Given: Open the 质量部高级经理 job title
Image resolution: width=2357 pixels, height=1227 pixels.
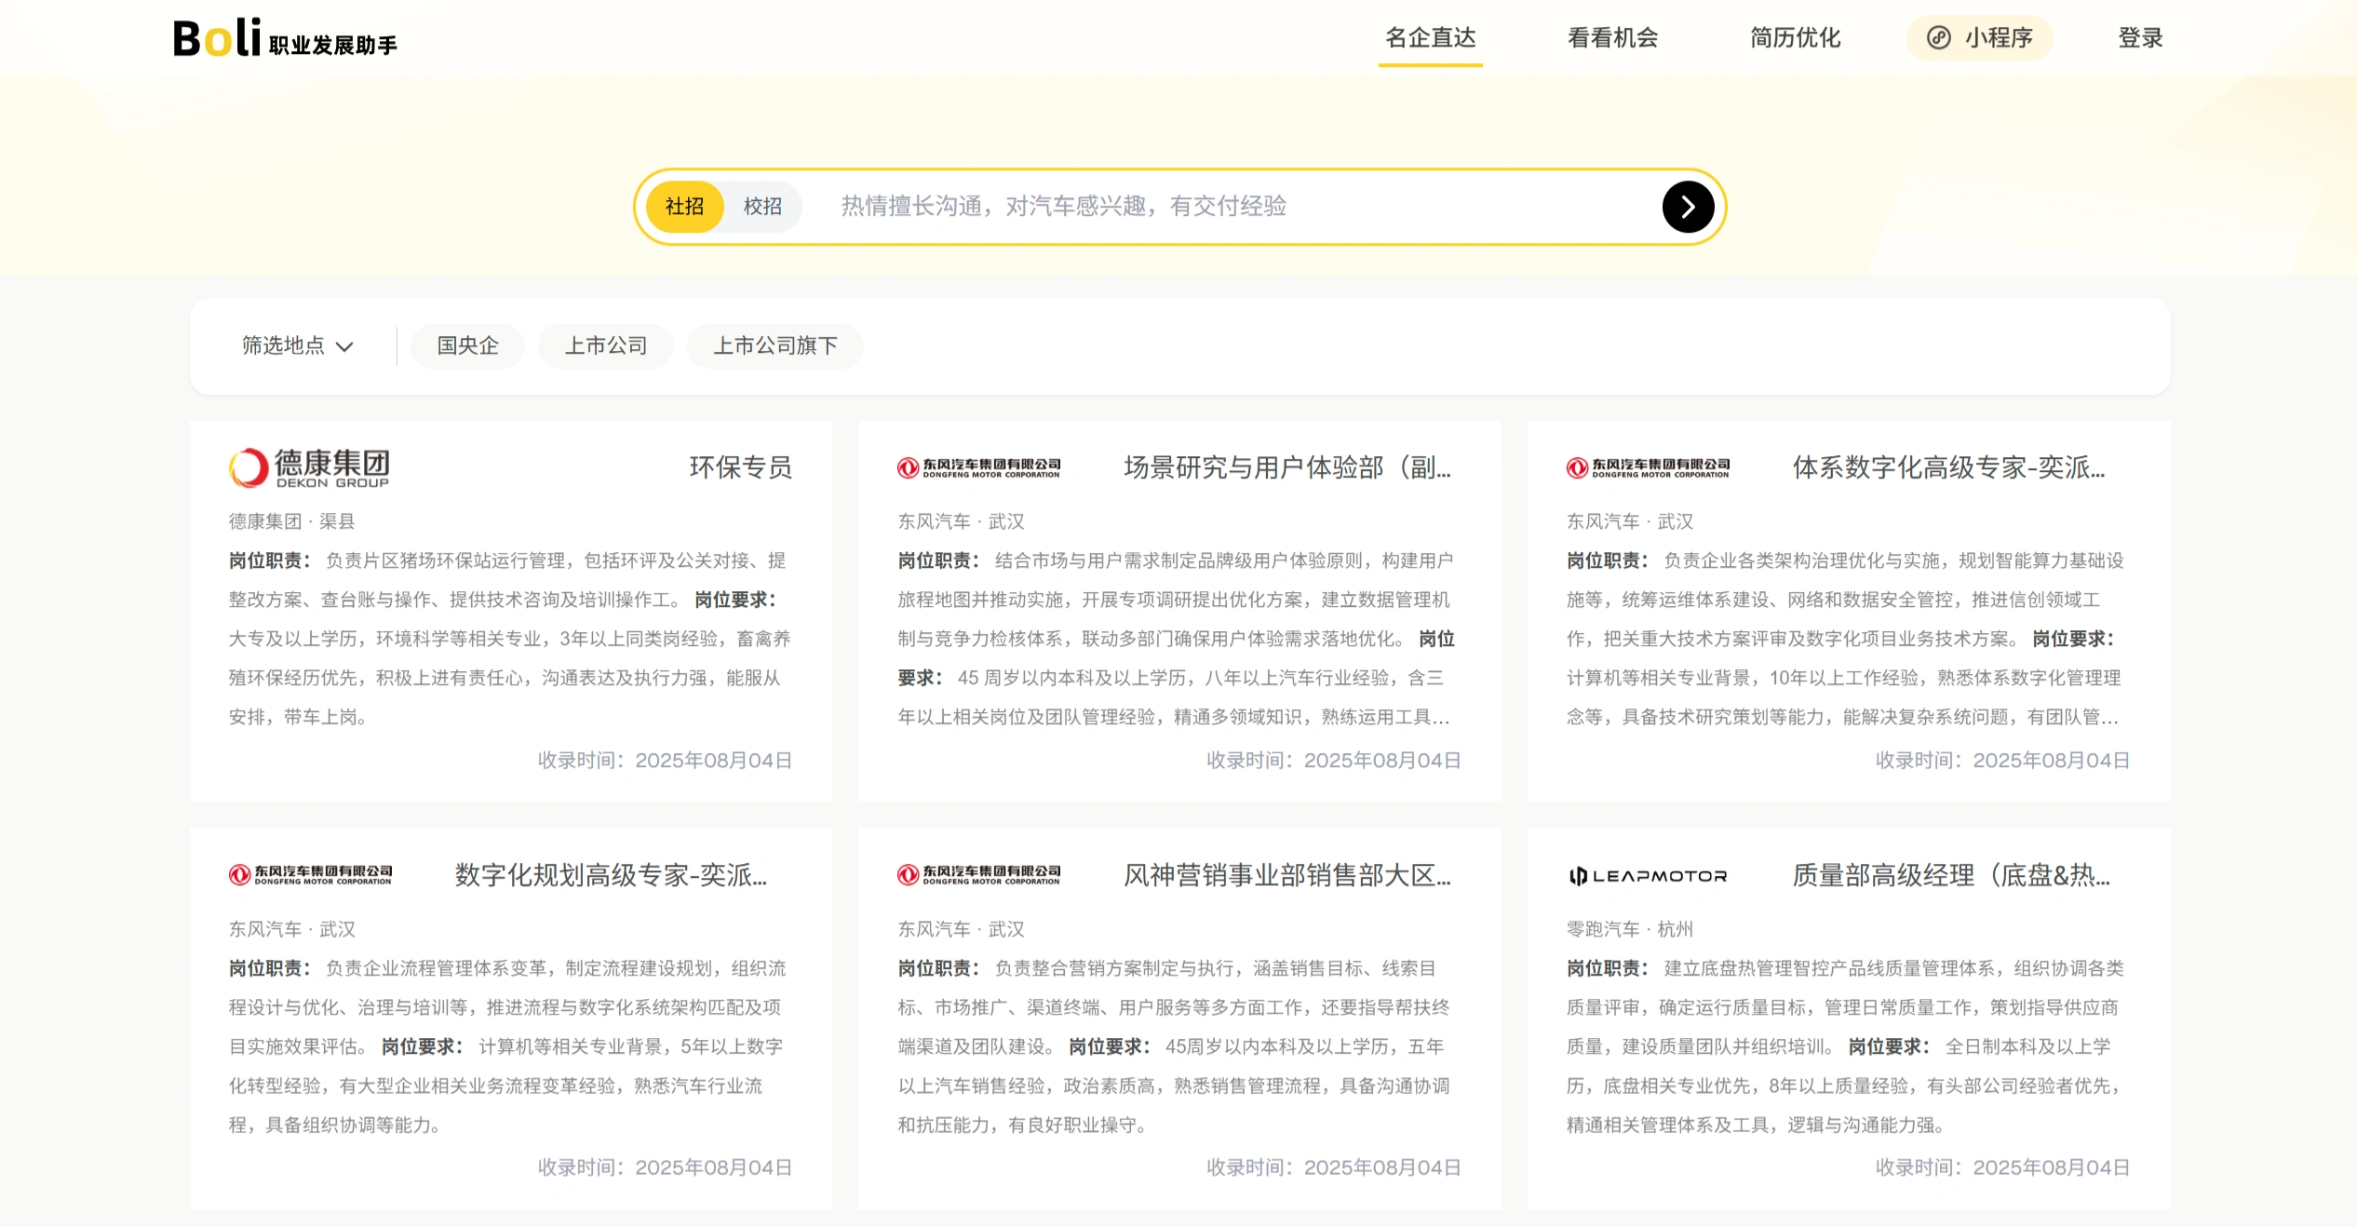Looking at the screenshot, I should 1951,875.
